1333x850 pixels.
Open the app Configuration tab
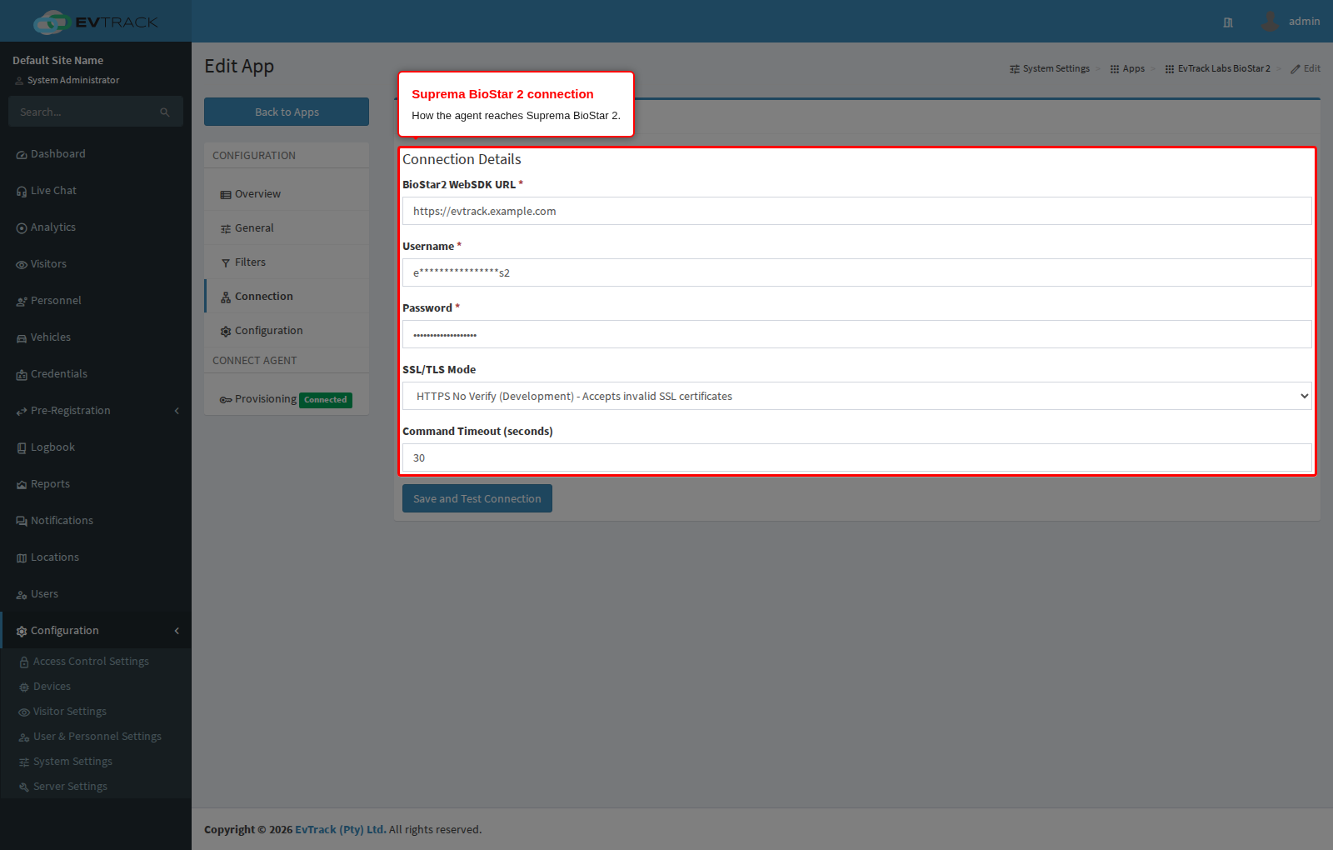coord(287,331)
